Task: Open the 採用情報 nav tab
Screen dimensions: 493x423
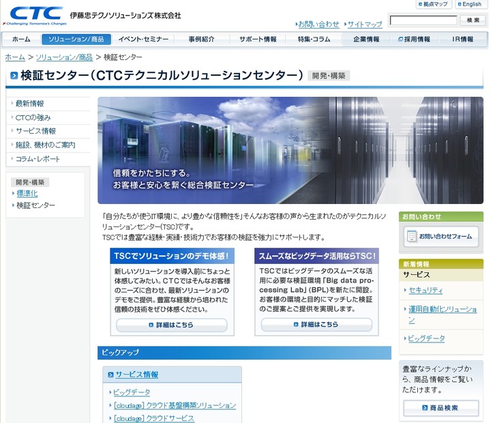Action: click(x=414, y=40)
